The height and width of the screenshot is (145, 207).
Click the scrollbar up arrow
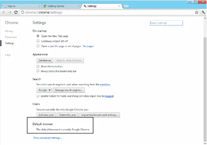205,18
